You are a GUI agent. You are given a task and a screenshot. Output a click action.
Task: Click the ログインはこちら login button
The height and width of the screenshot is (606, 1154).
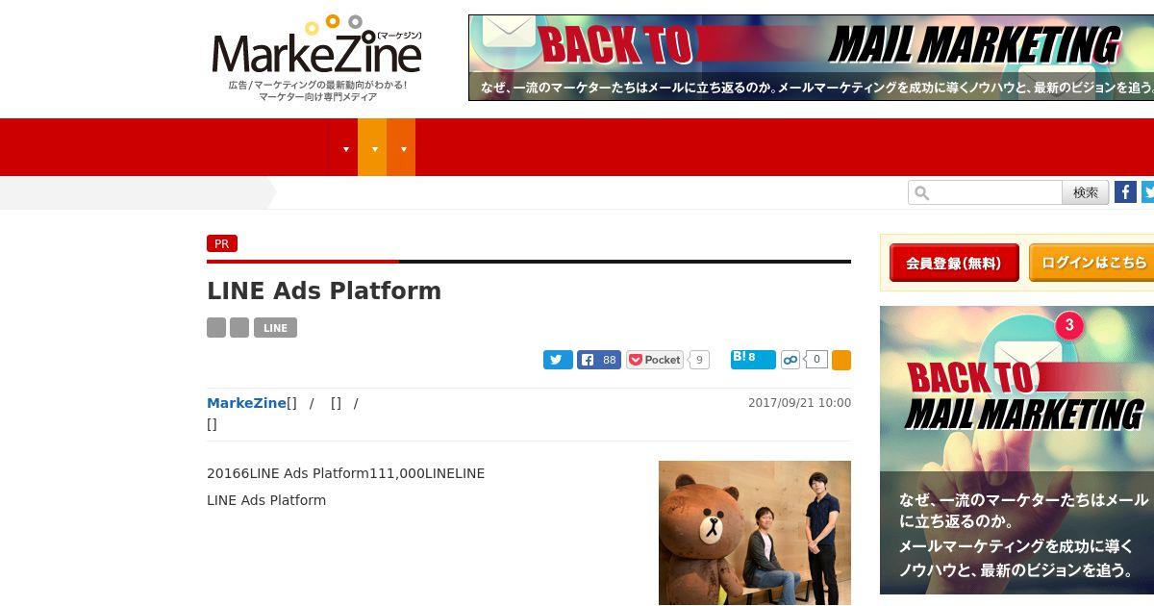tap(1091, 263)
